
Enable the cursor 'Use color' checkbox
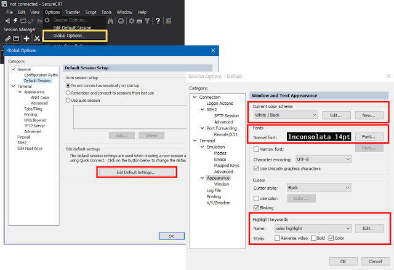256,198
